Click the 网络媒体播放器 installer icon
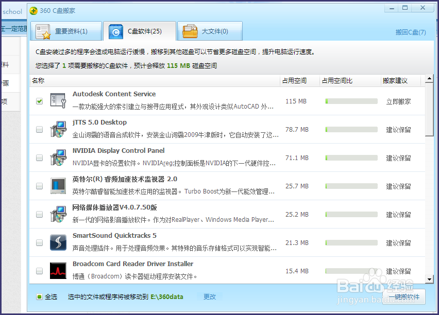439x315 pixels. pos(58,214)
